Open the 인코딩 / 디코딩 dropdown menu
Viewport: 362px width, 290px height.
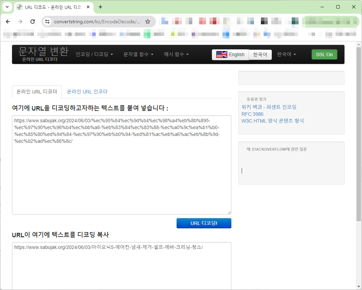pyautogui.click(x=95, y=54)
